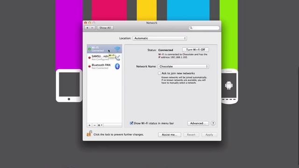The width and height of the screenshot is (299, 168).
Task: Select the SAMSU...ndn Not Configured service
Action: tap(104, 57)
